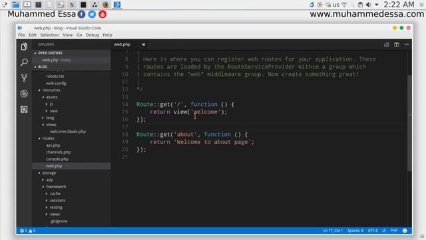Open the Go menu
This screenshot has width=426, height=240.
tap(79, 35)
